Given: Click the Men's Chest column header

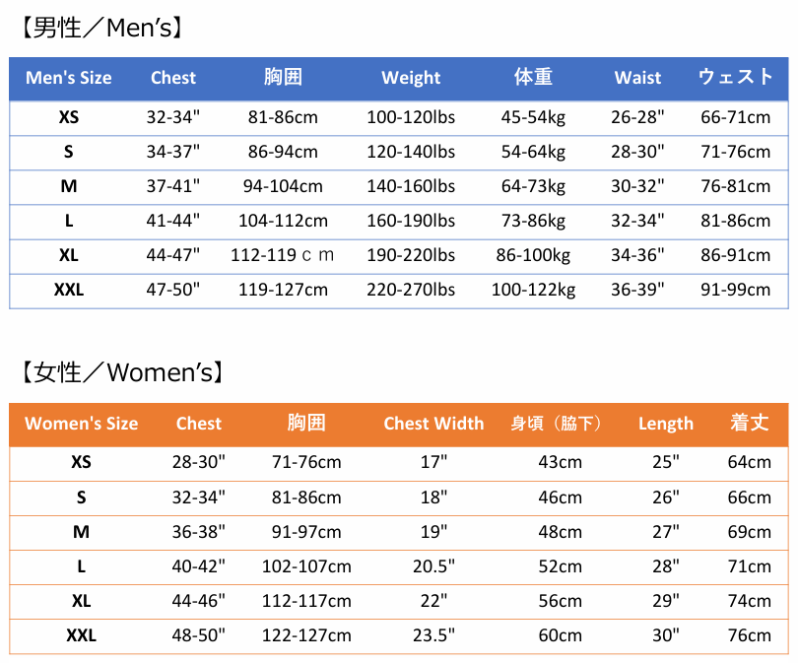Looking at the screenshot, I should point(173,78).
